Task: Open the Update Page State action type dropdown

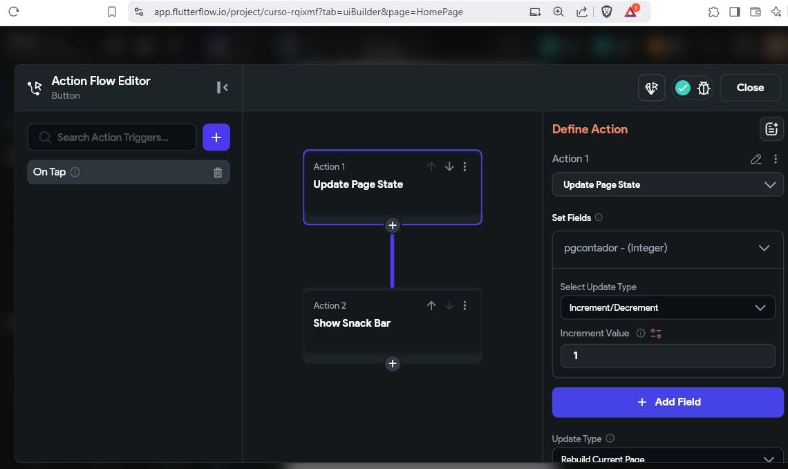Action: pos(668,185)
